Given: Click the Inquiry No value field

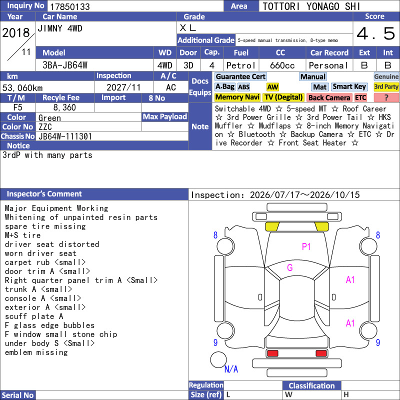Looking at the screenshot, I should click(x=135, y=6).
